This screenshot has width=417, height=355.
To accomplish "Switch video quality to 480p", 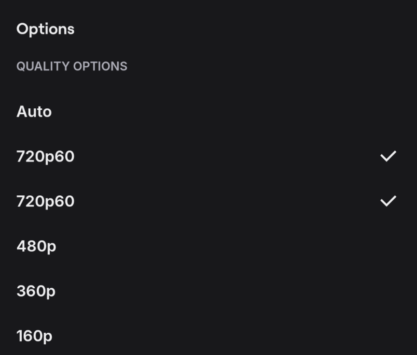I will coord(36,246).
